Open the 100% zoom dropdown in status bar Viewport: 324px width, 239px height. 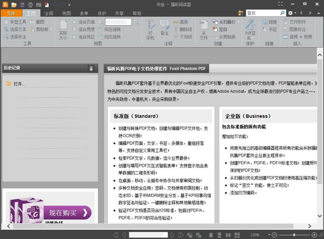269,235
